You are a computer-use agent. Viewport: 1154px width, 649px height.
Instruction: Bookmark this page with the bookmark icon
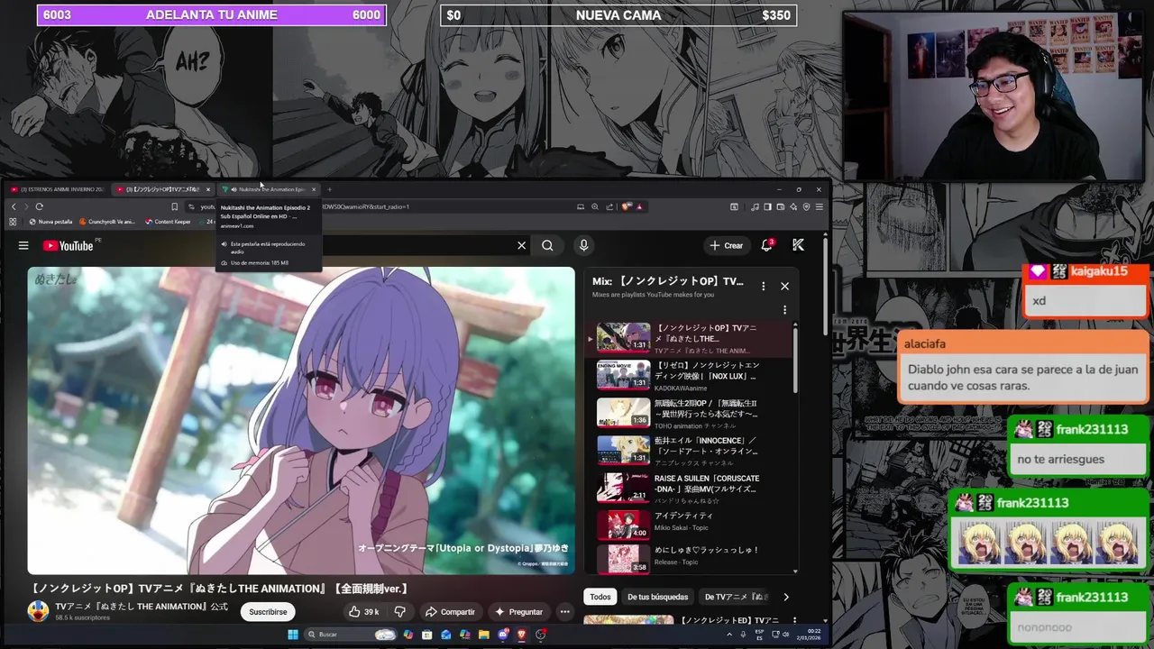pyautogui.click(x=174, y=206)
